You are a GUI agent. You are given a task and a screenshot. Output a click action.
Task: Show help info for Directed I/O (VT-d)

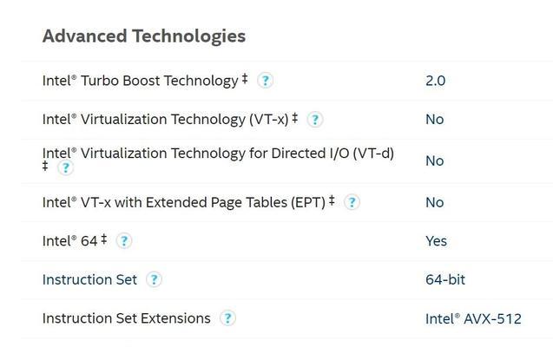click(x=65, y=167)
